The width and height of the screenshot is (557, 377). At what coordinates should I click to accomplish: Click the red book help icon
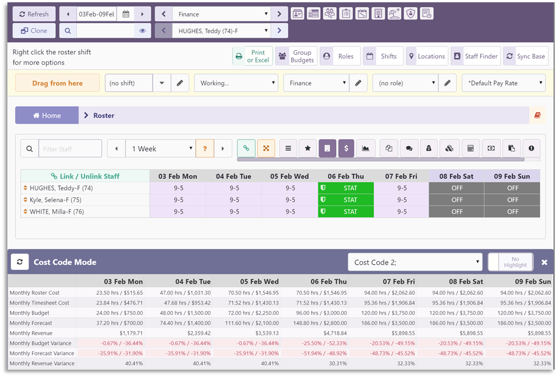pyautogui.click(x=538, y=115)
